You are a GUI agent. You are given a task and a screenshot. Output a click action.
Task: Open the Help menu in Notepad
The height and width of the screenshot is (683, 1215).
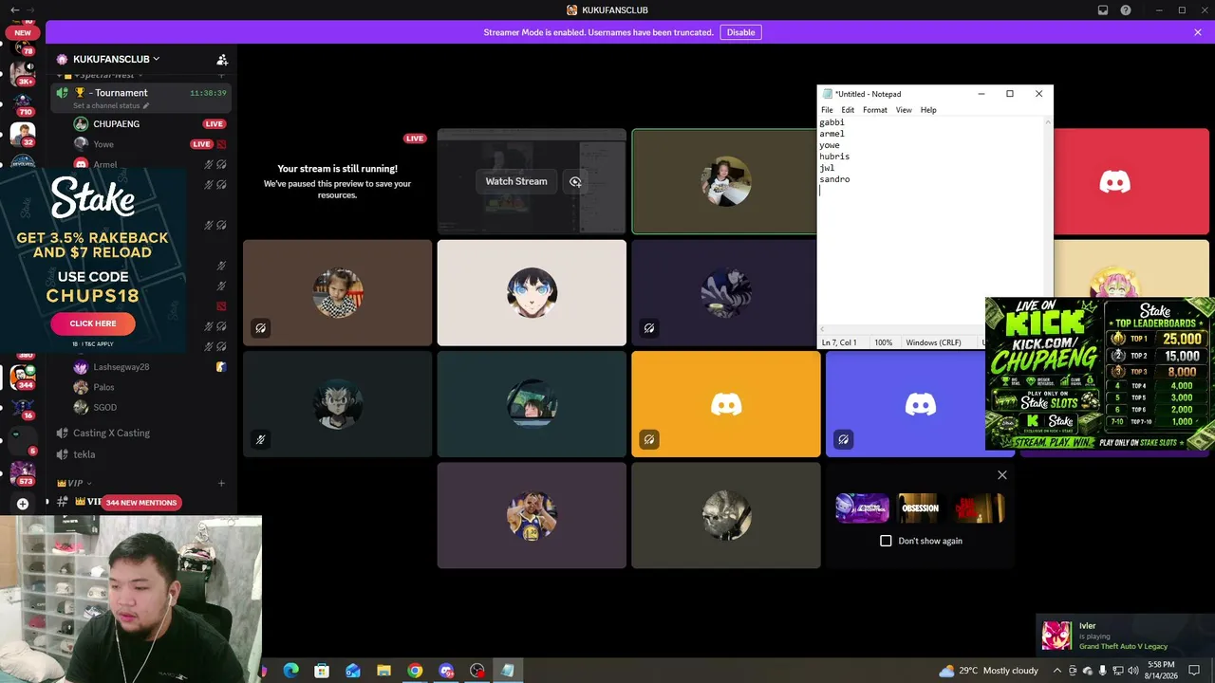click(928, 110)
